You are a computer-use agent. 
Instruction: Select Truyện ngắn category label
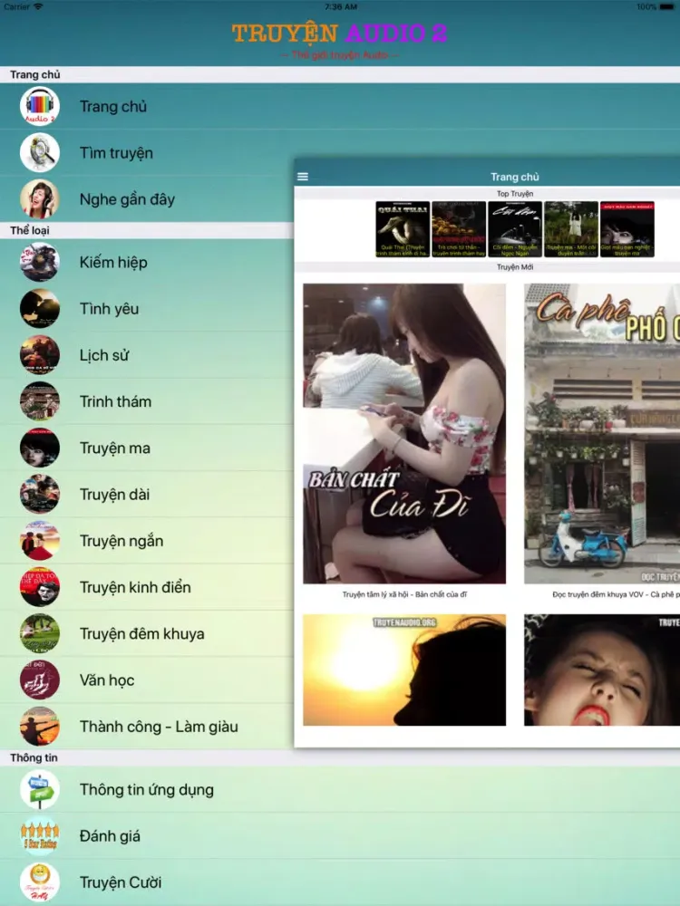121,541
